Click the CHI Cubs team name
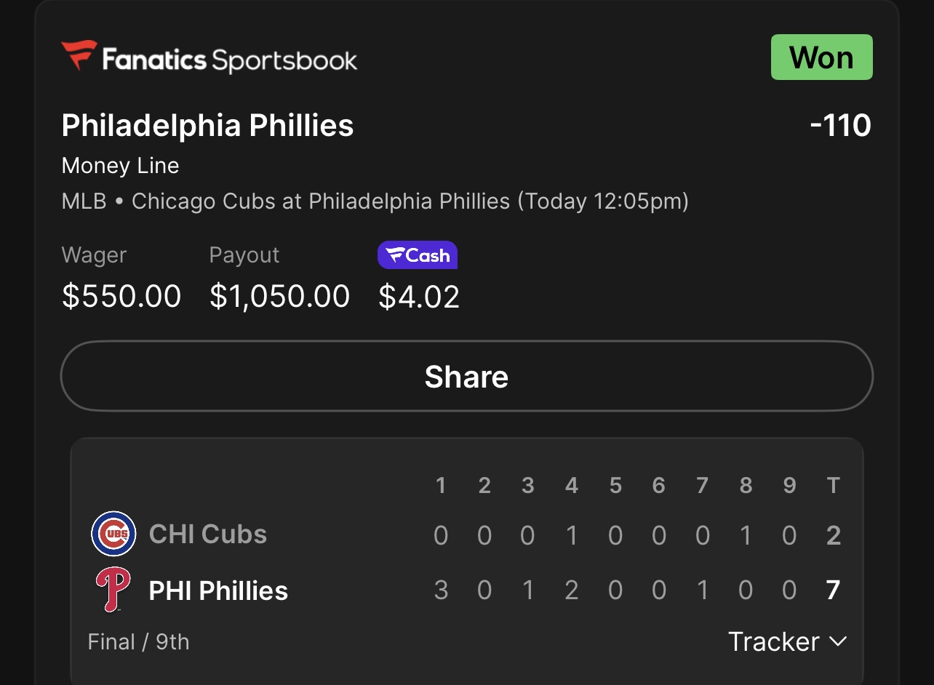Viewport: 934px width, 685px height. [x=208, y=534]
